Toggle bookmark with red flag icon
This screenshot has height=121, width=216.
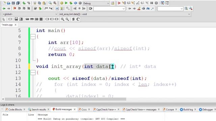[x=15, y=8]
